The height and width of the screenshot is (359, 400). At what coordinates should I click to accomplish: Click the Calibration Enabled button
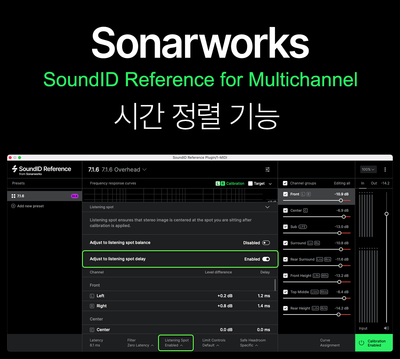374,343
